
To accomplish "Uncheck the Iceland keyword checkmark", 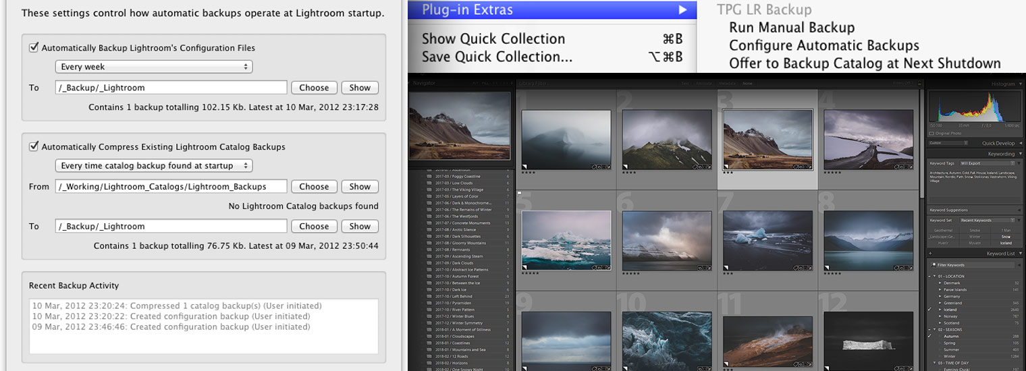I will [x=930, y=310].
